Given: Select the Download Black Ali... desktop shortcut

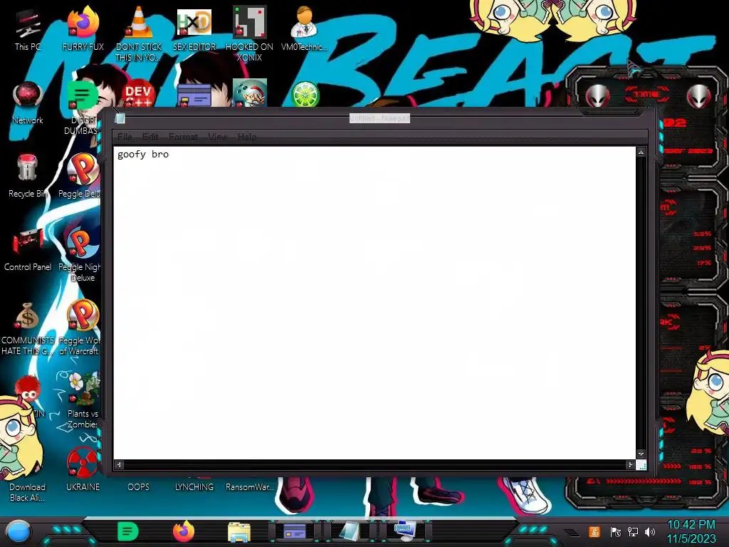Looking at the screenshot, I should coord(28,492).
